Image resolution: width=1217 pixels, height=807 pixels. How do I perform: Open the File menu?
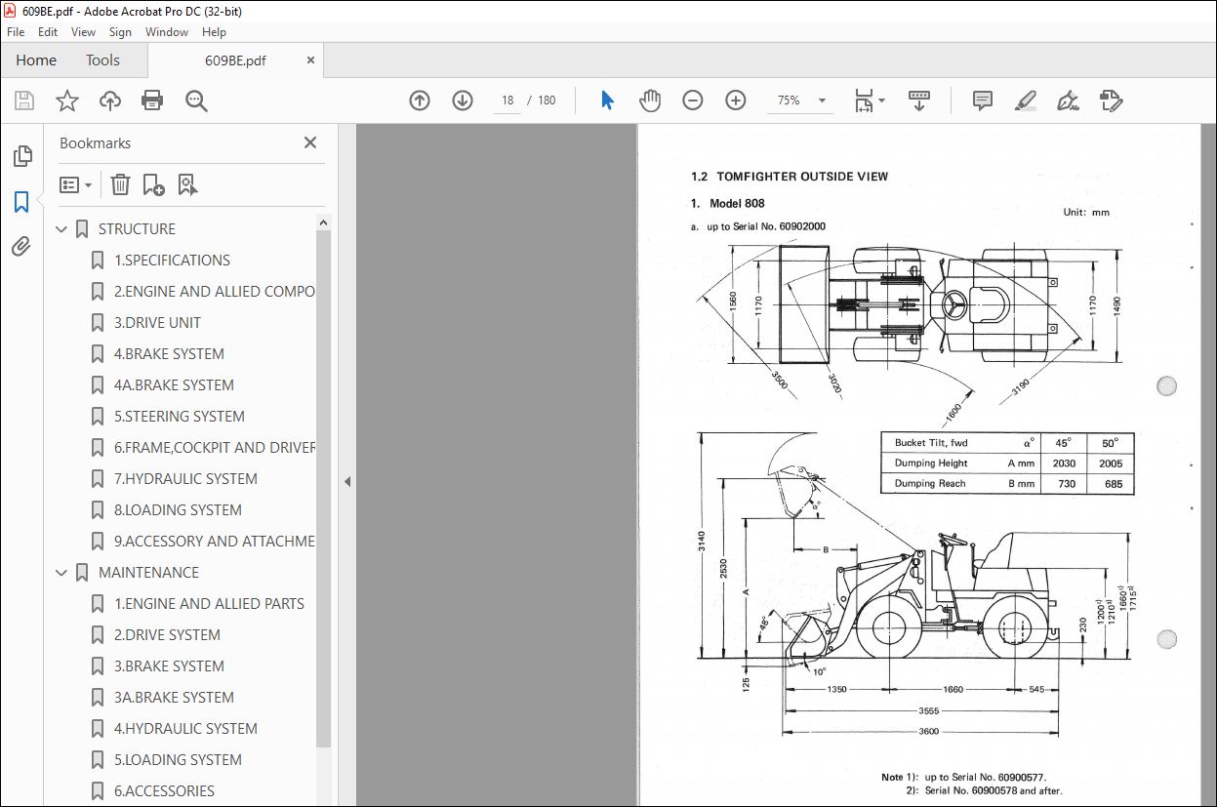click(x=16, y=32)
